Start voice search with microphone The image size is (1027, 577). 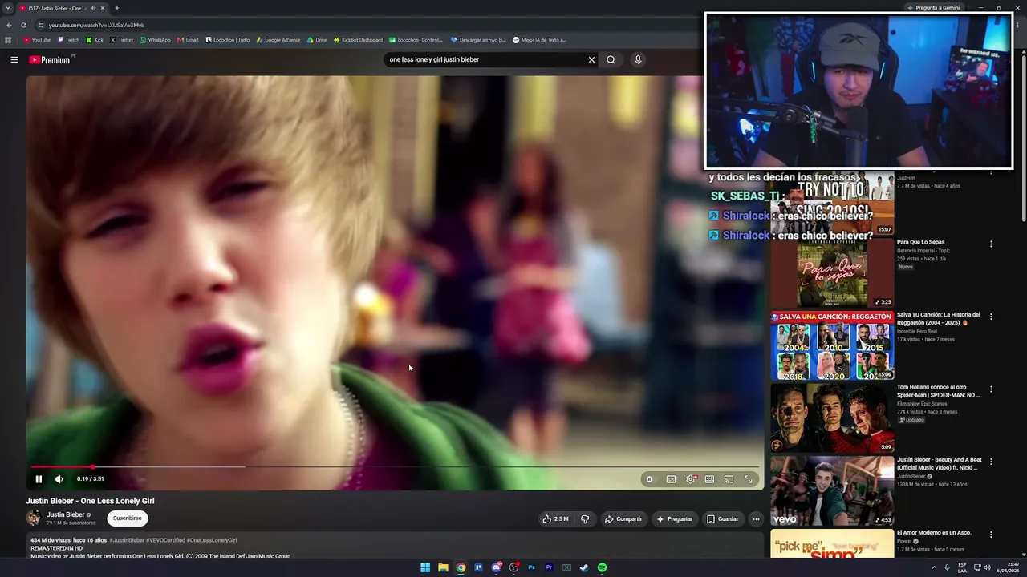point(638,59)
